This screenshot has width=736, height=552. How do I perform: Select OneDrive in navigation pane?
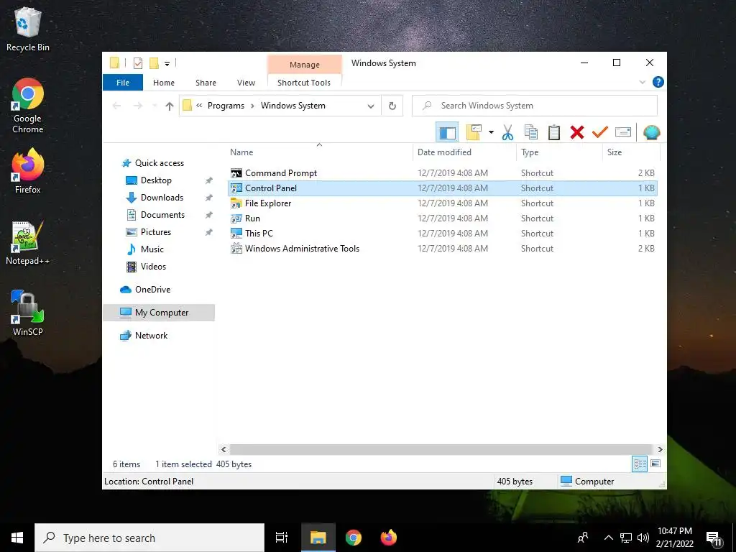152,290
